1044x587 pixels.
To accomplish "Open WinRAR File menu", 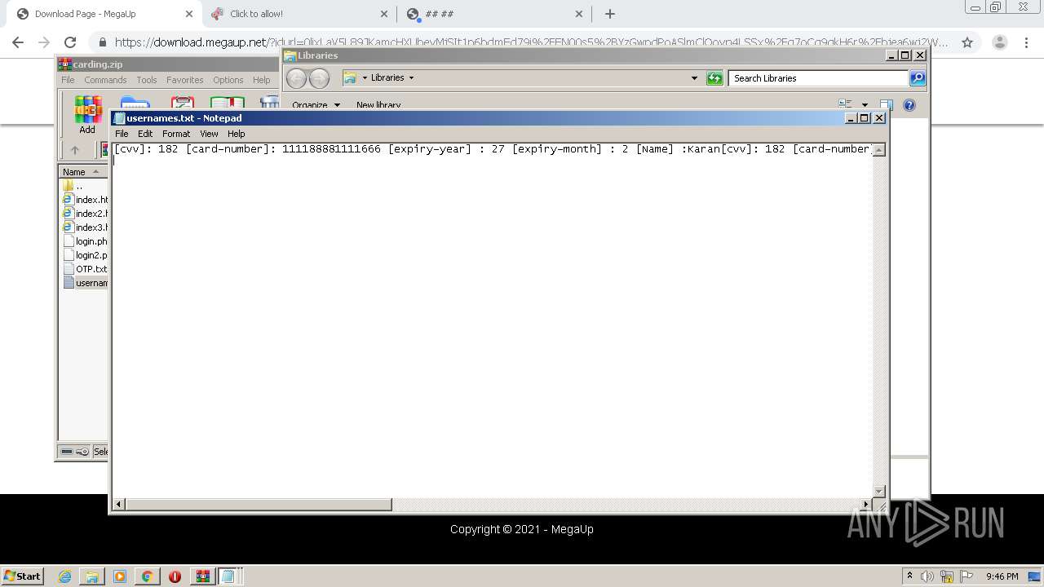I will click(68, 80).
